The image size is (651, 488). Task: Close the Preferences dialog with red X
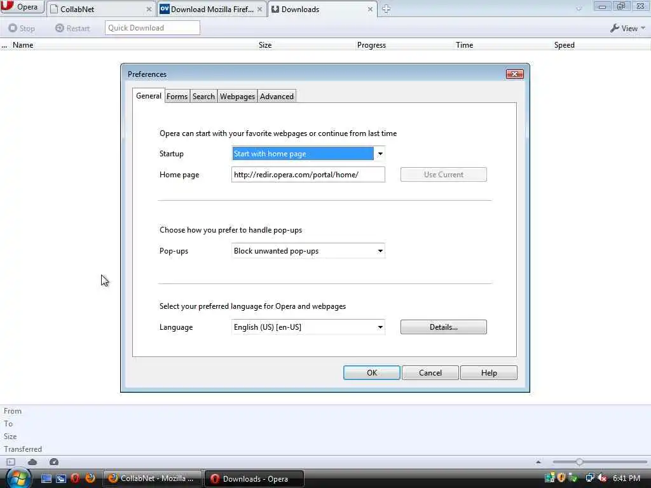click(x=515, y=74)
